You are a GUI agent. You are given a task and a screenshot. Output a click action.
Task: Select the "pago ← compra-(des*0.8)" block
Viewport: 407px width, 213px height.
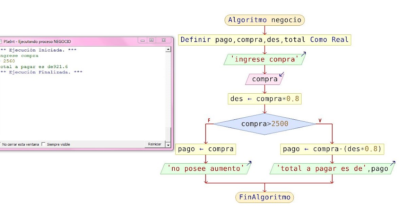click(332, 149)
